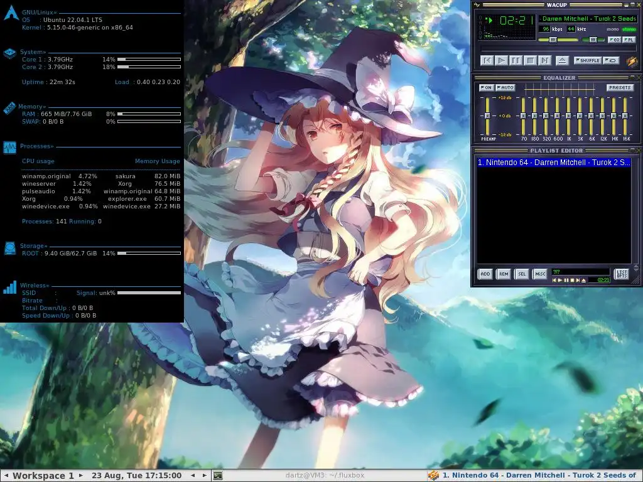This screenshot has height=482, width=643.
Task: Click the winamp.original process in Conky list
Action: [46, 176]
